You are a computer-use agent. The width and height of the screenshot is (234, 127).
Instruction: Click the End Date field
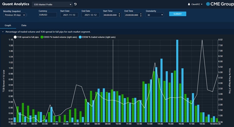point(90,15)
